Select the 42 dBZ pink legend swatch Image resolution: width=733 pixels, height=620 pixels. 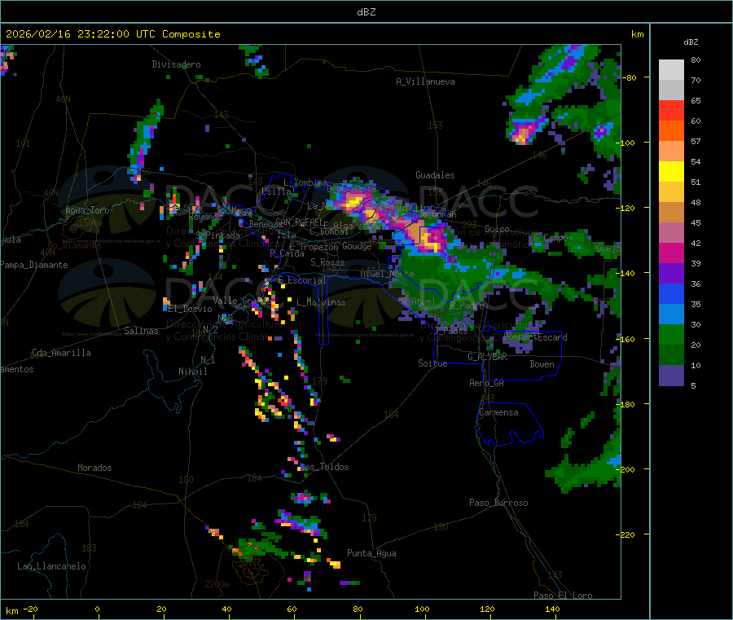[x=671, y=233]
